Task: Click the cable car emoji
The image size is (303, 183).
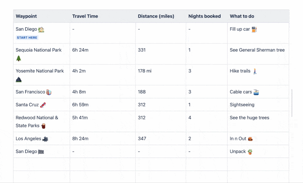Action: pos(256,92)
